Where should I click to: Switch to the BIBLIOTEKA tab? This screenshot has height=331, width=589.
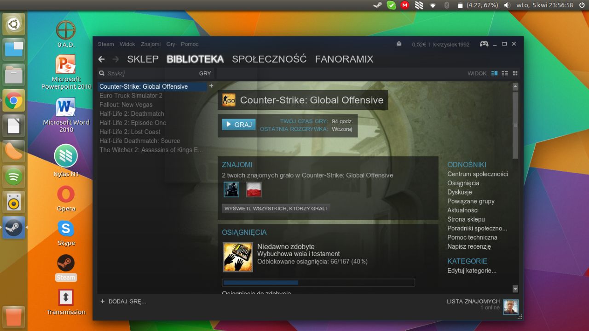coord(195,59)
